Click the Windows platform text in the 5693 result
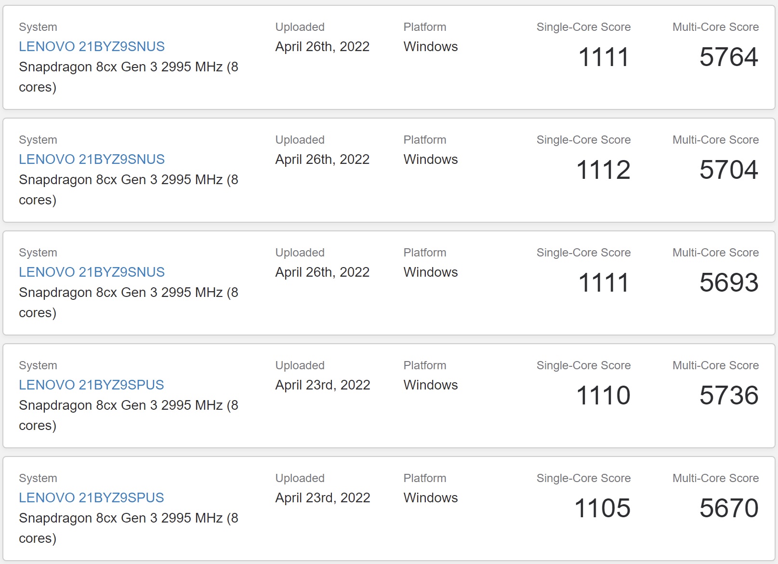 431,272
